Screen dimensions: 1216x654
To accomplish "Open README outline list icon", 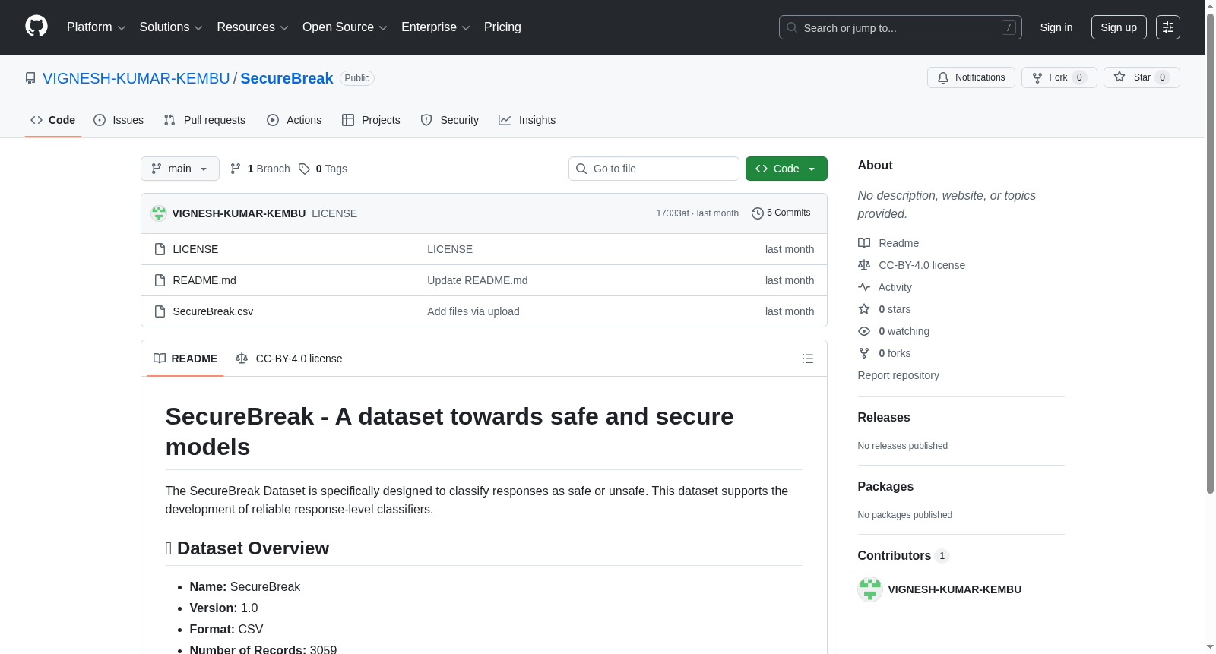I will point(808,359).
